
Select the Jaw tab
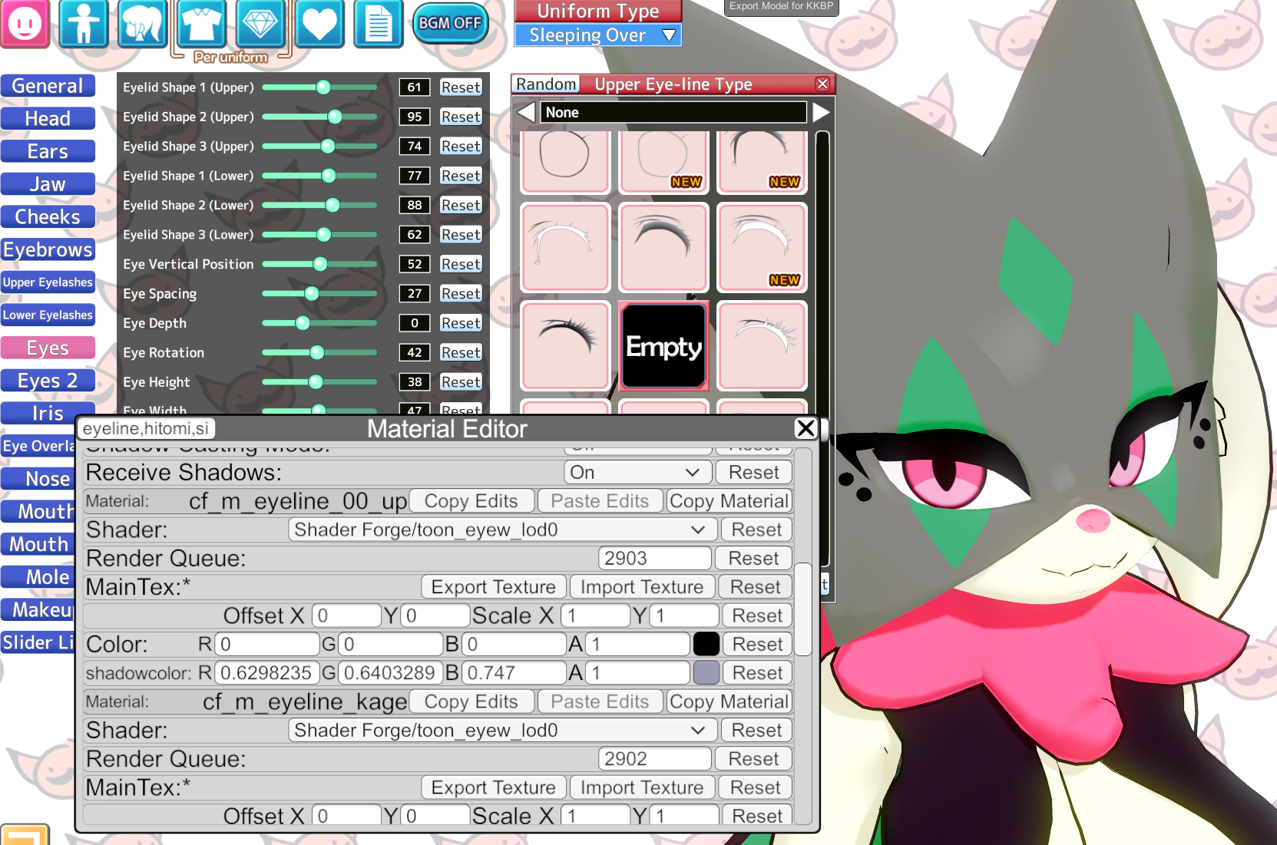coord(48,184)
